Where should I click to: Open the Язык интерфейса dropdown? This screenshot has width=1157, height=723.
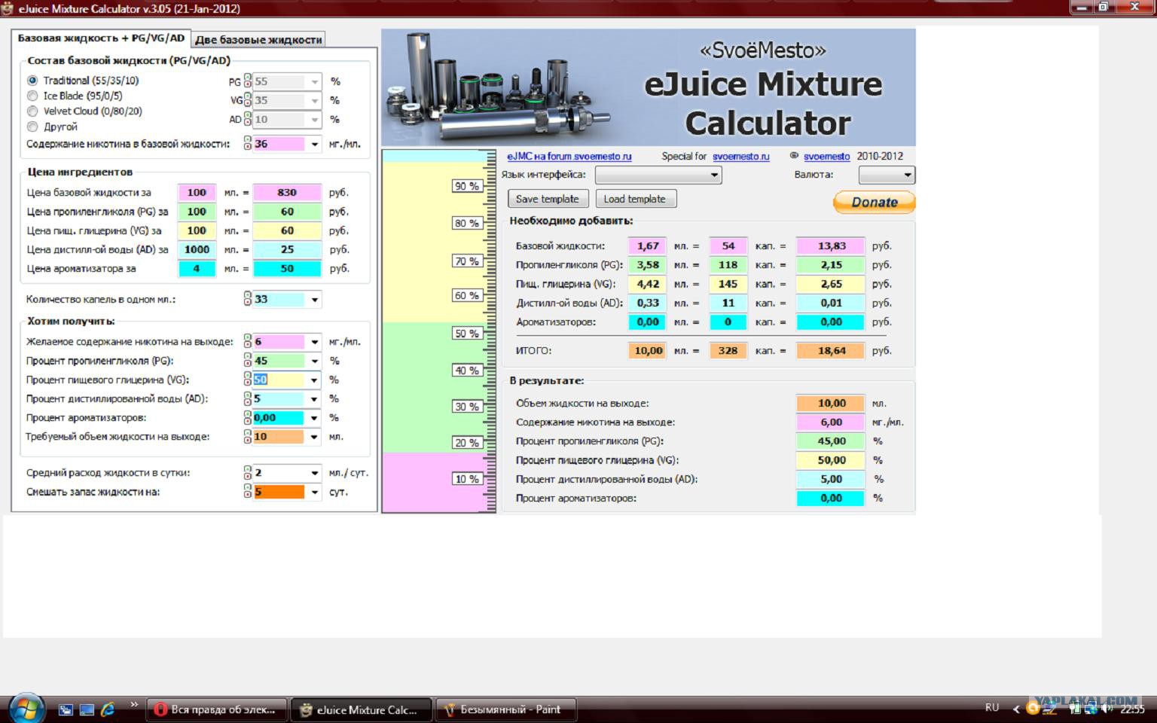tap(658, 175)
